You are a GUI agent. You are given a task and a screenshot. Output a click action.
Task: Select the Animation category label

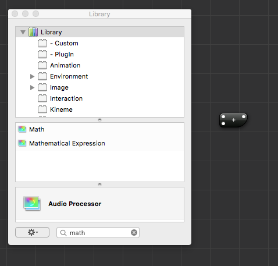click(x=65, y=65)
